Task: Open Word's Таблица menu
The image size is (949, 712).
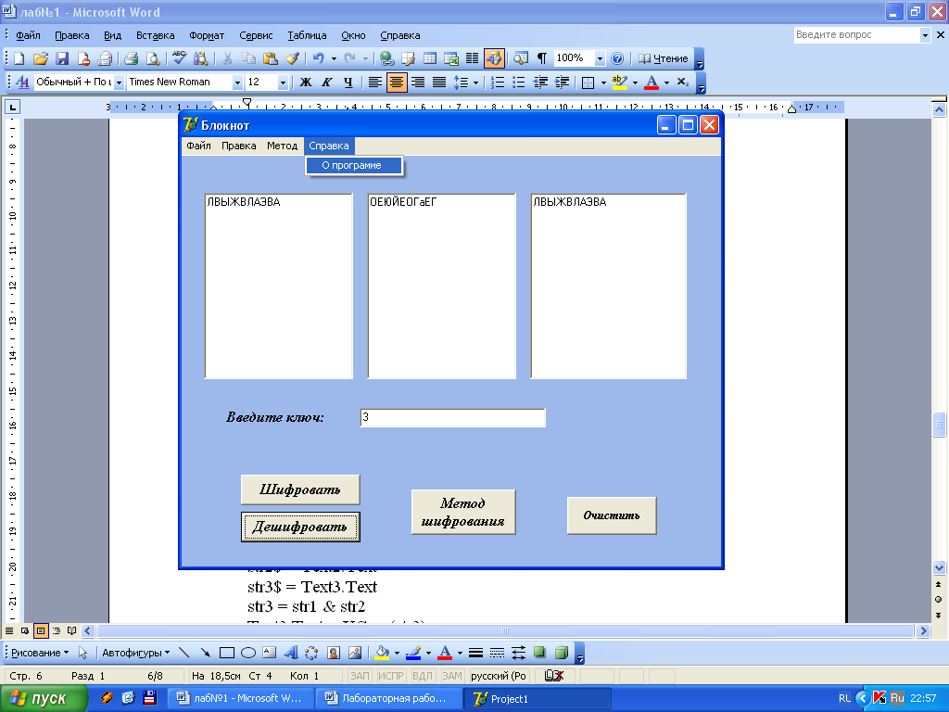Action: pyautogui.click(x=307, y=35)
